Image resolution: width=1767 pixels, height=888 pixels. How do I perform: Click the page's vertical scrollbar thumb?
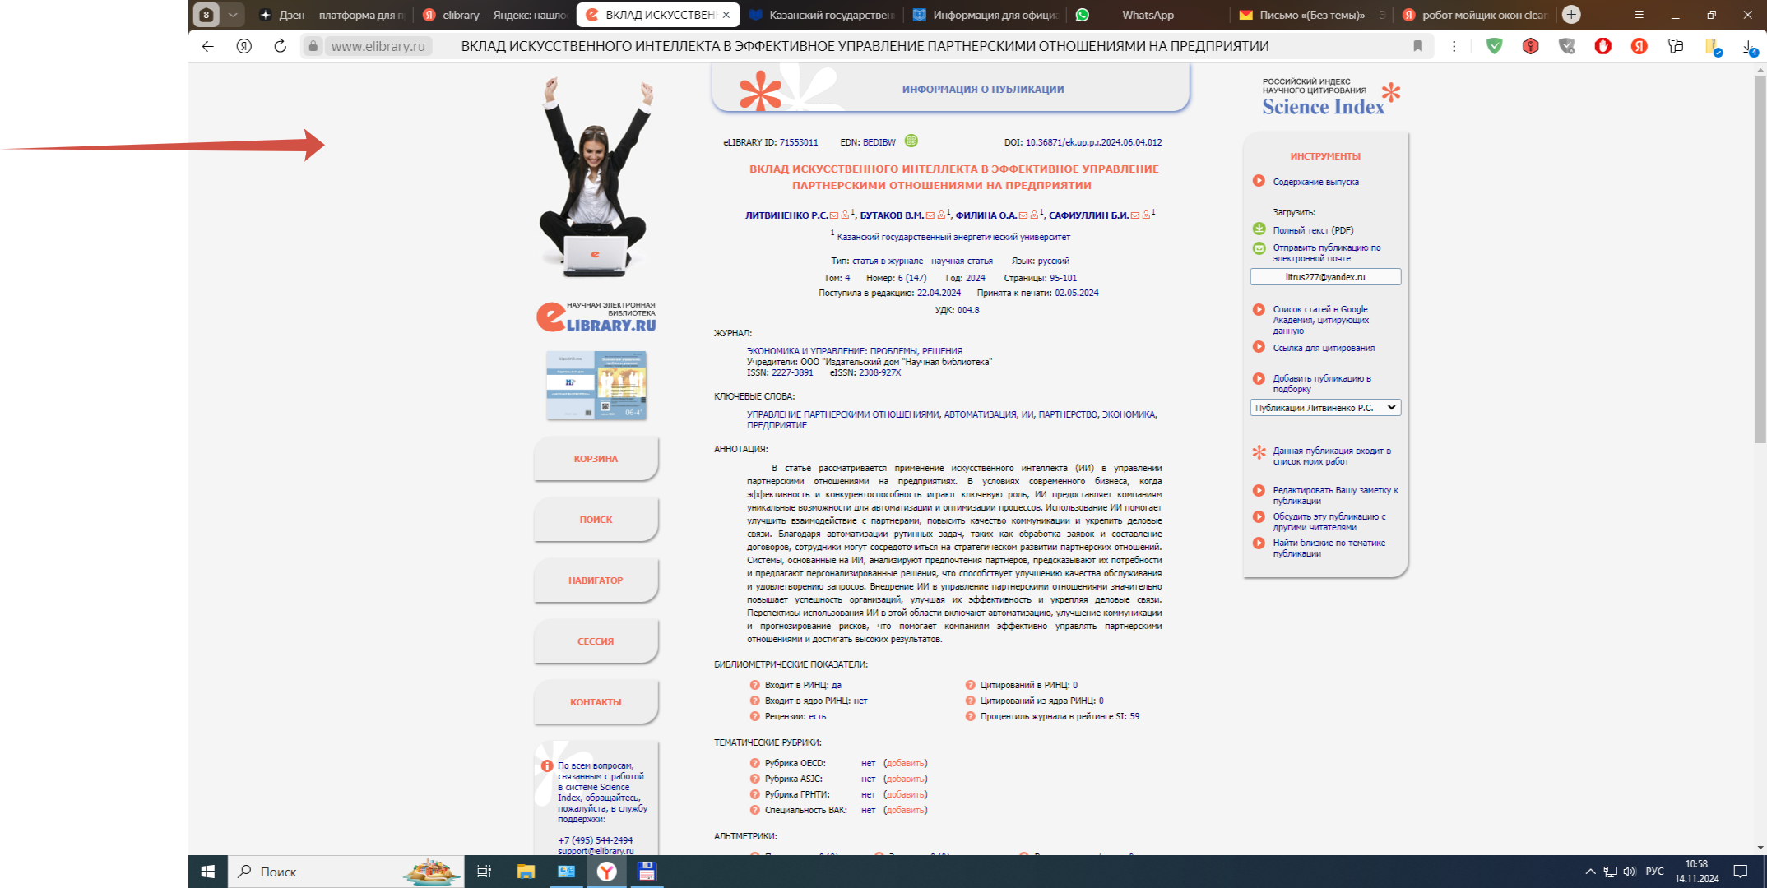point(1760,259)
